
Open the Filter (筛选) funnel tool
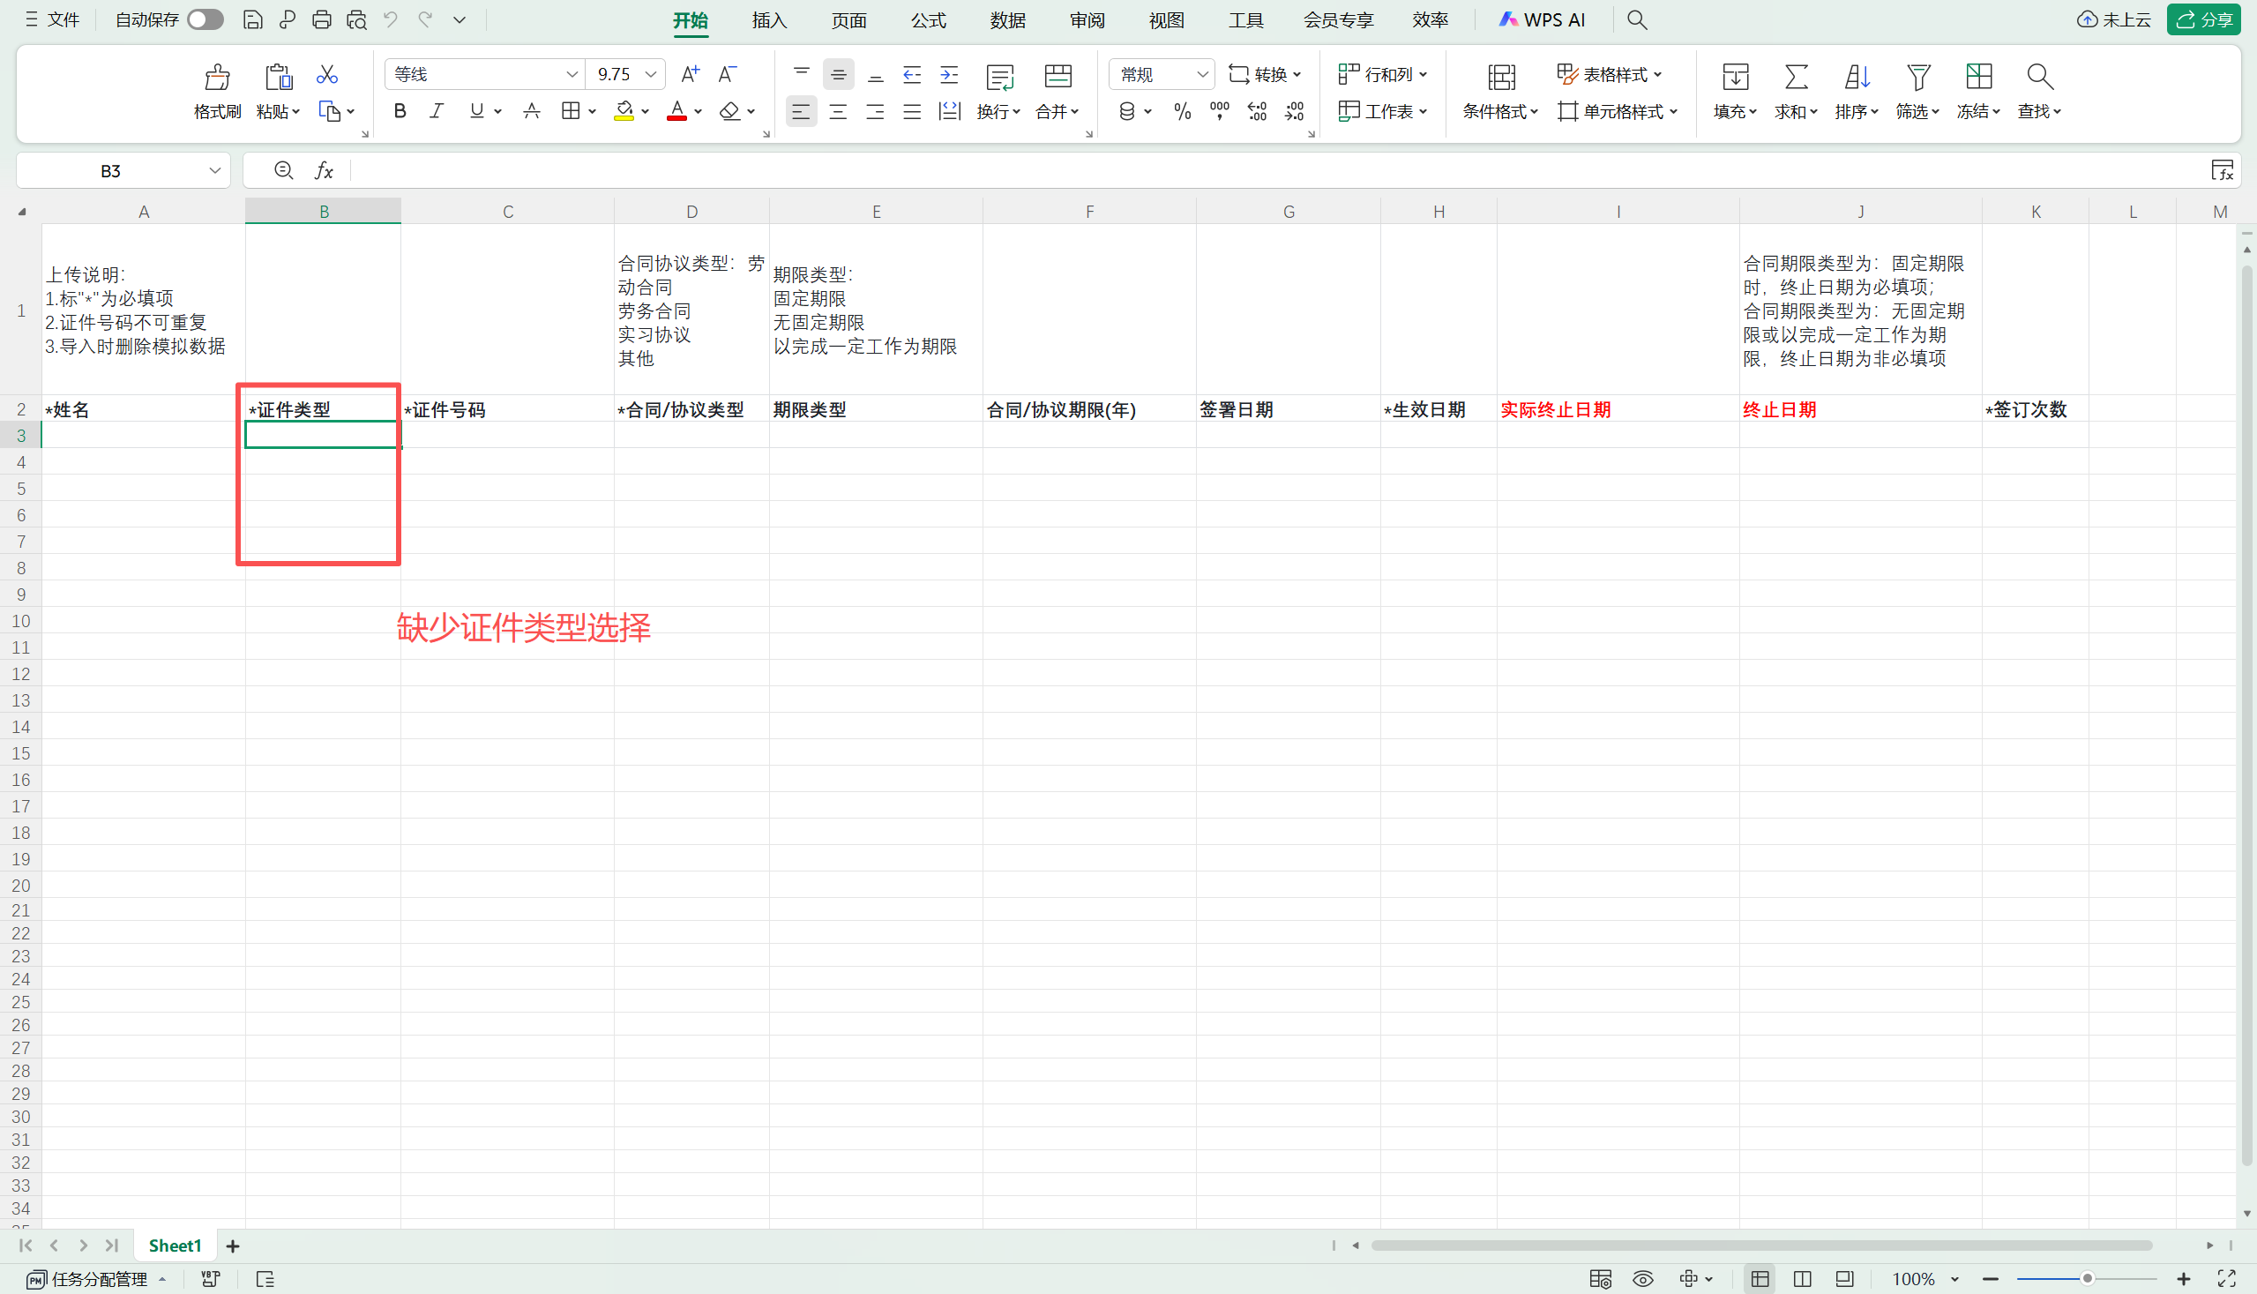point(1917,78)
